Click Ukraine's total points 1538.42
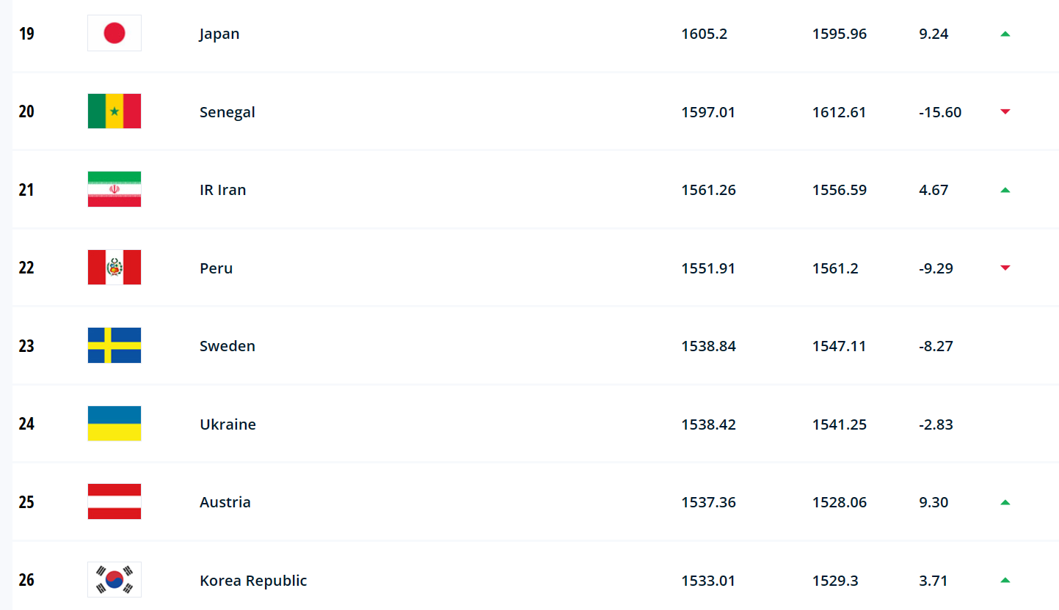The image size is (1059, 610). click(x=708, y=425)
